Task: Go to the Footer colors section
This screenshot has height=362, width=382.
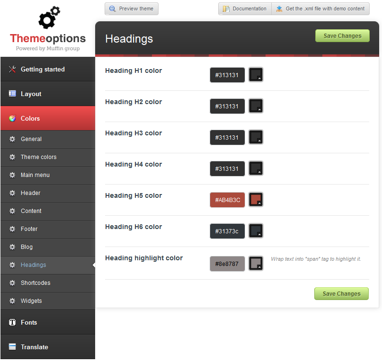Action: click(29, 229)
